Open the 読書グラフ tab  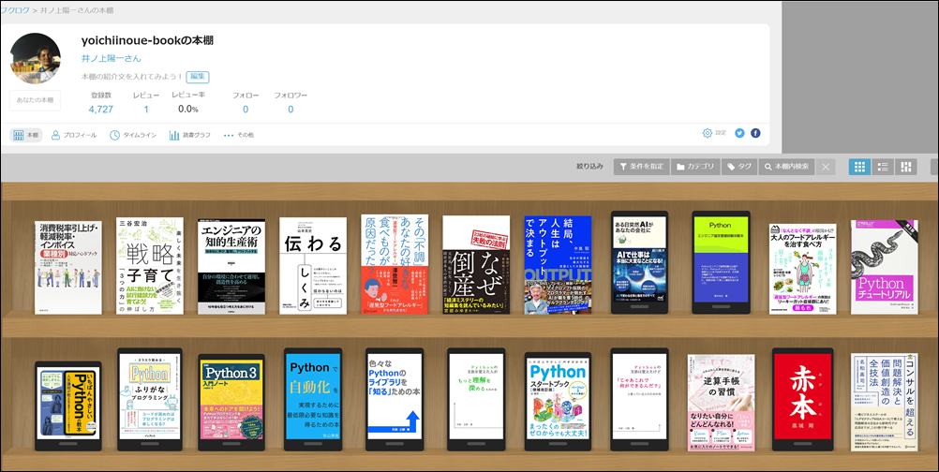pos(190,135)
